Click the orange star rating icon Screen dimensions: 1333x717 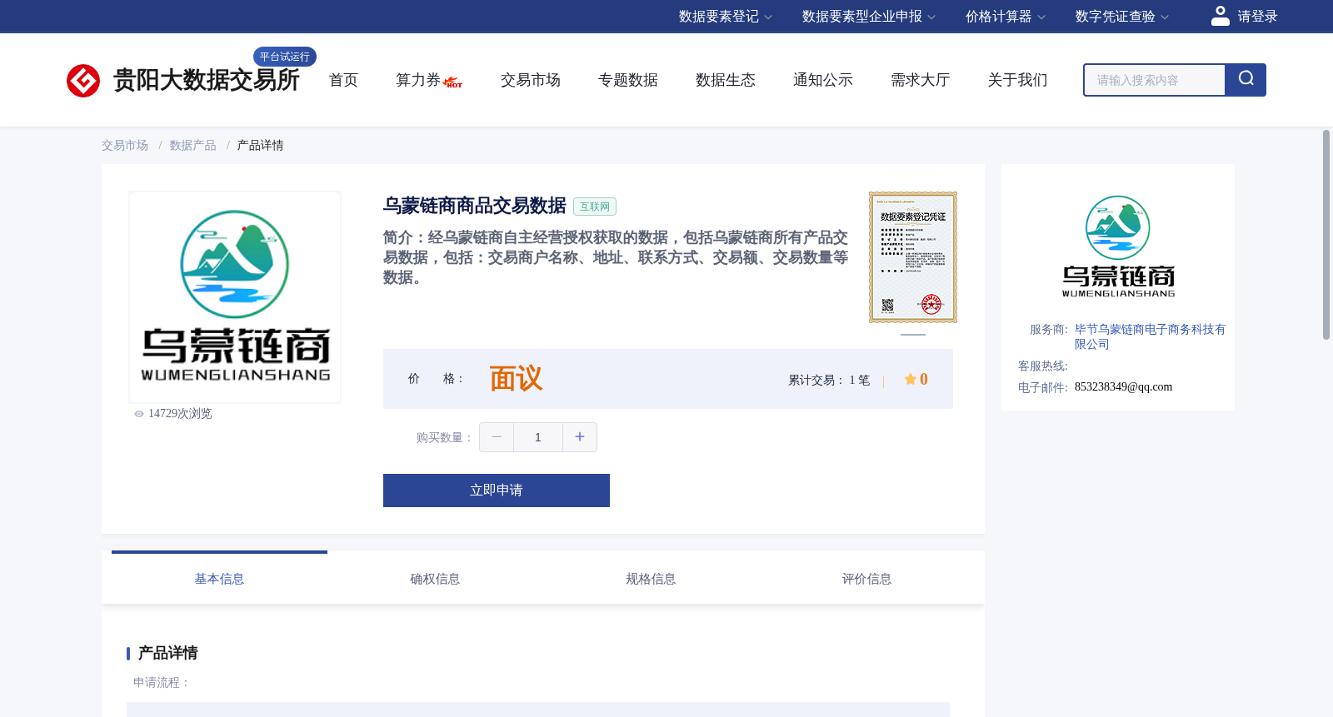click(911, 379)
